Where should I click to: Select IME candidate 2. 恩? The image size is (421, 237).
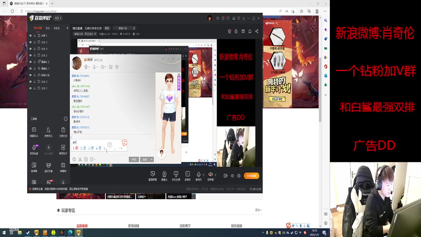(x=83, y=148)
